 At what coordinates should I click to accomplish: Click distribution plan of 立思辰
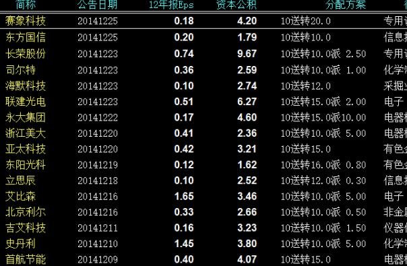point(323,180)
